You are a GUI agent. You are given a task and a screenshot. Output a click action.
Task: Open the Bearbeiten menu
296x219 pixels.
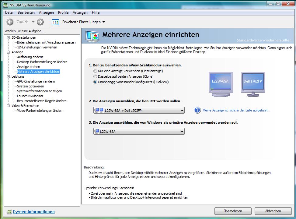(x=26, y=12)
